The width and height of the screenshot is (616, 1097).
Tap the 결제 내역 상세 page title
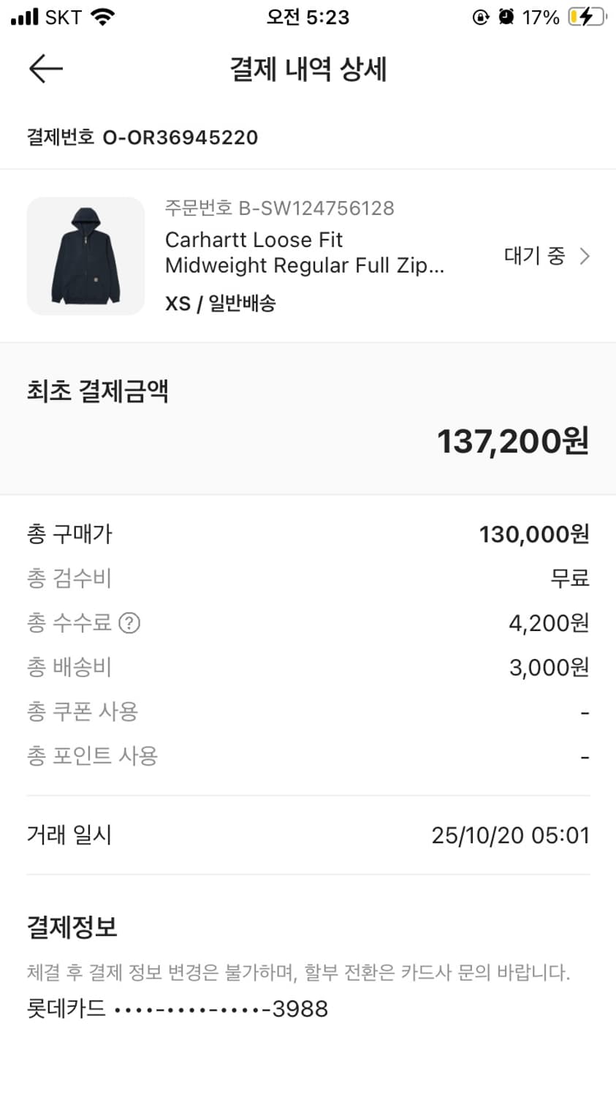point(308,69)
